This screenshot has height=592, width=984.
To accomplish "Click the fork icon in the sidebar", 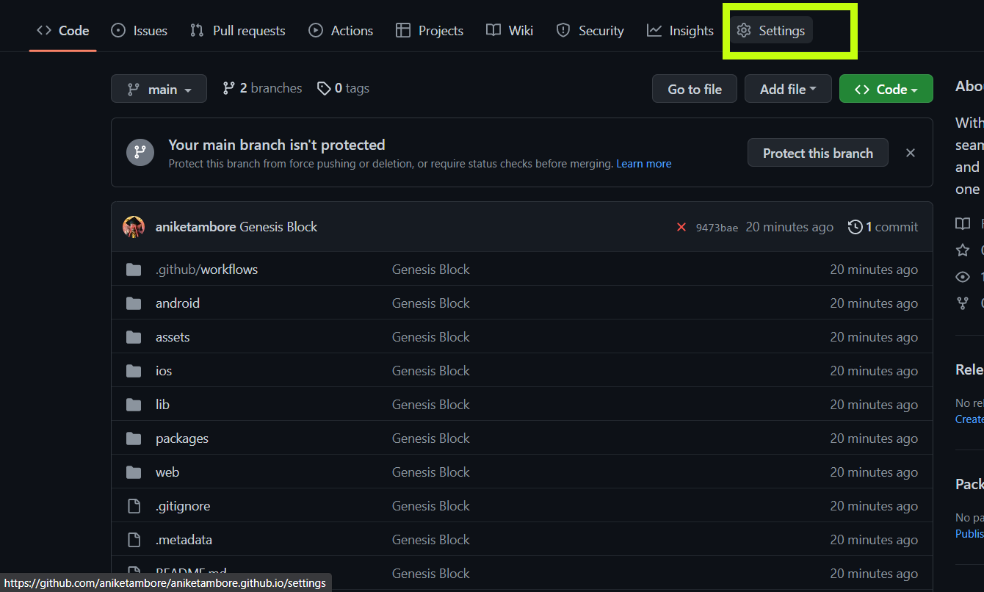I will (x=963, y=303).
